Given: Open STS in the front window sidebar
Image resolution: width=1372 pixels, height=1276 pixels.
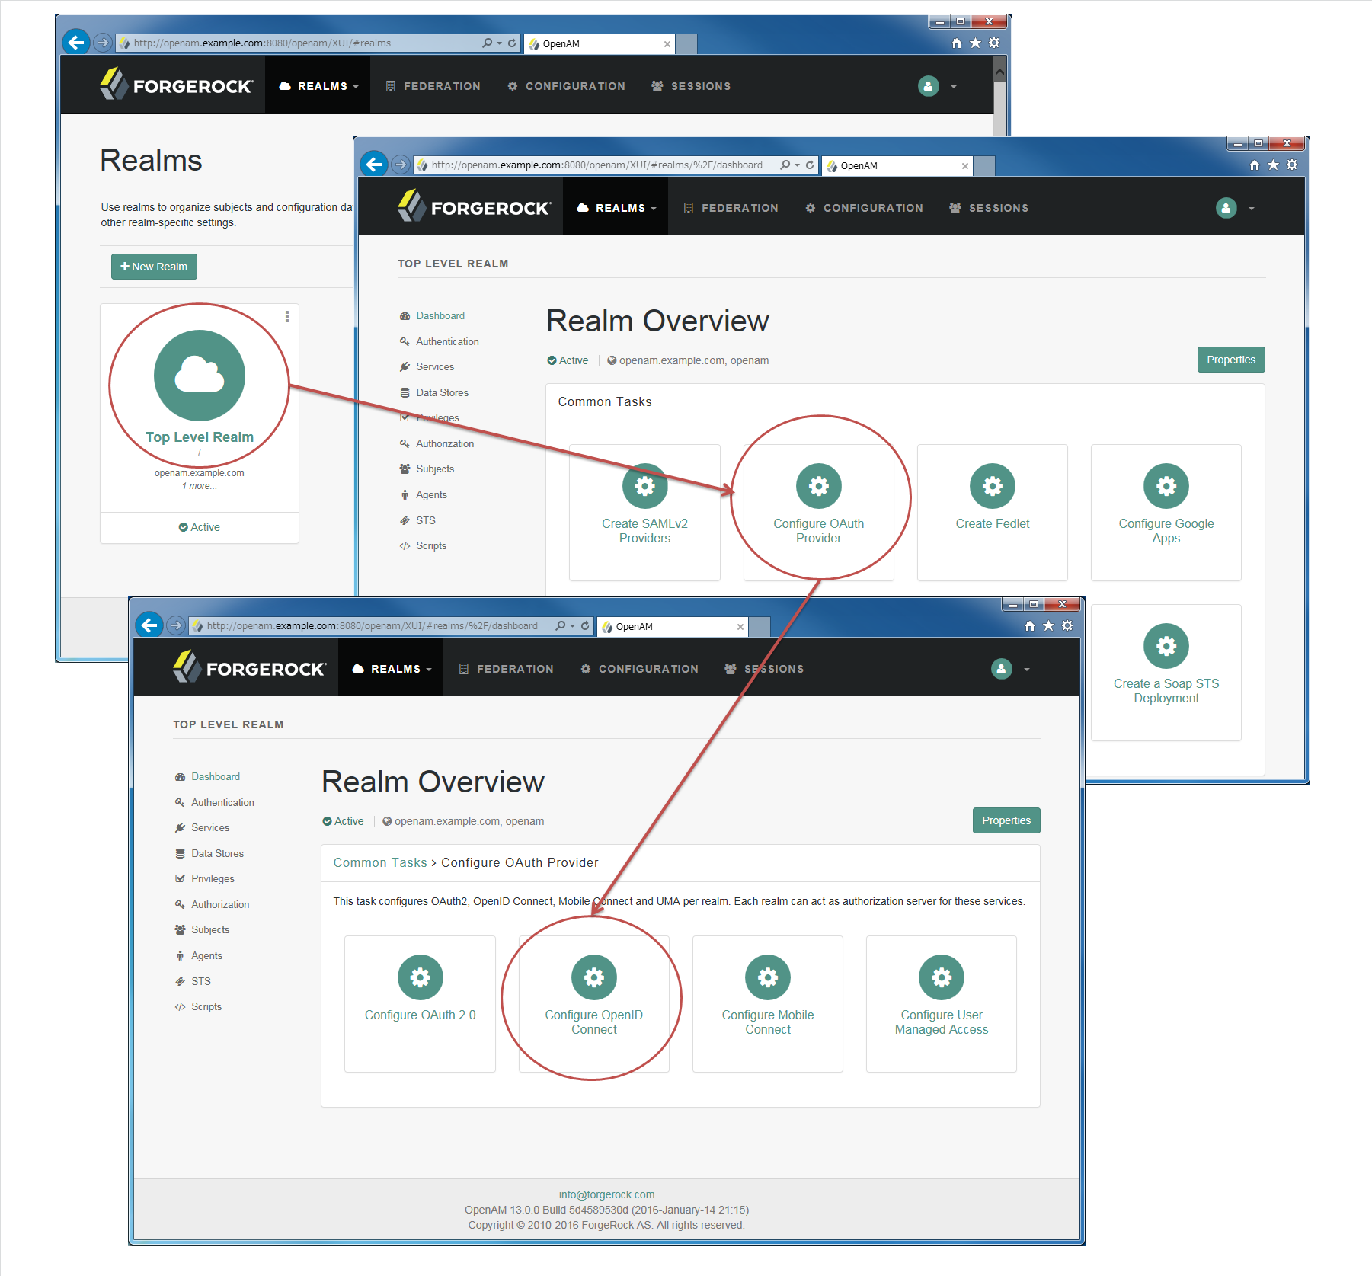Looking at the screenshot, I should click(201, 981).
